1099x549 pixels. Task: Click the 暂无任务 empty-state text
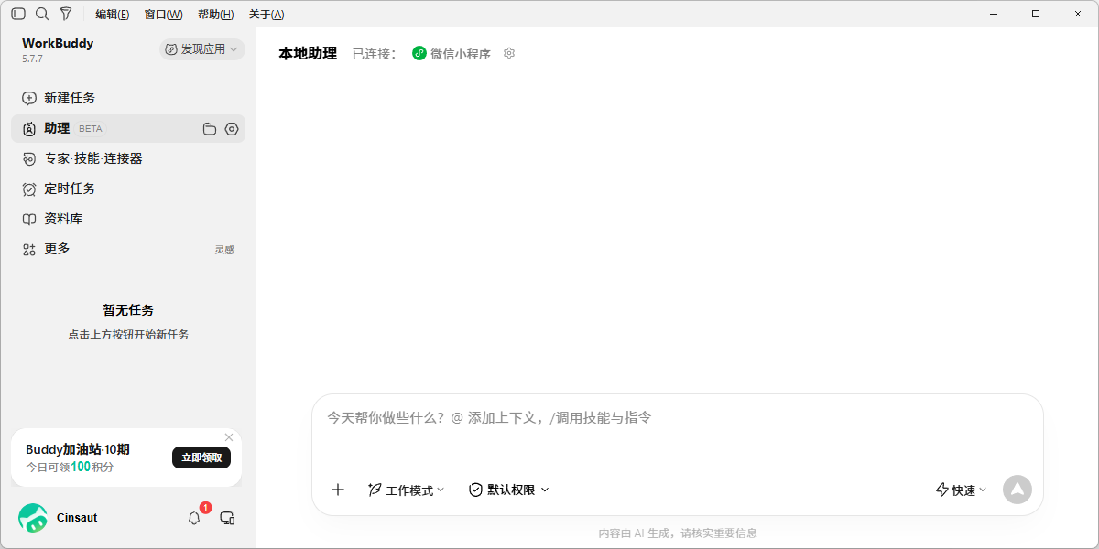click(128, 310)
